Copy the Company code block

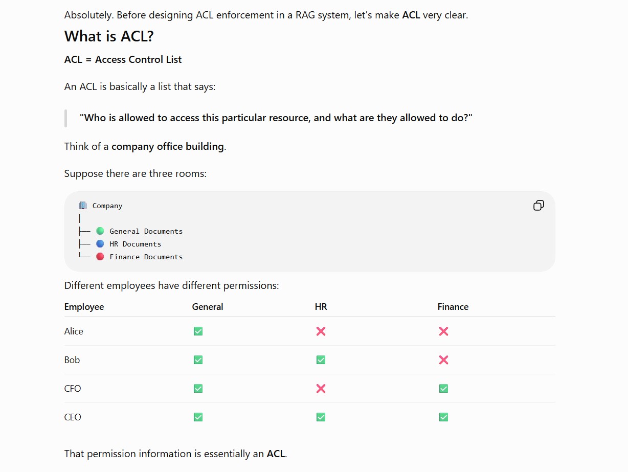pyautogui.click(x=539, y=206)
